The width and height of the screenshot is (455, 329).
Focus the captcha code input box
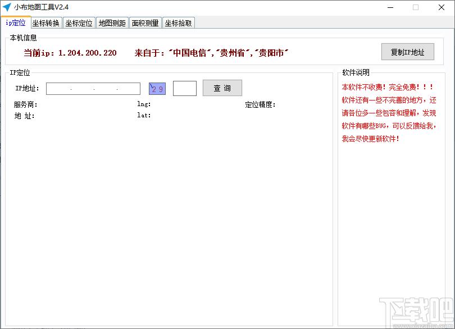(x=184, y=89)
